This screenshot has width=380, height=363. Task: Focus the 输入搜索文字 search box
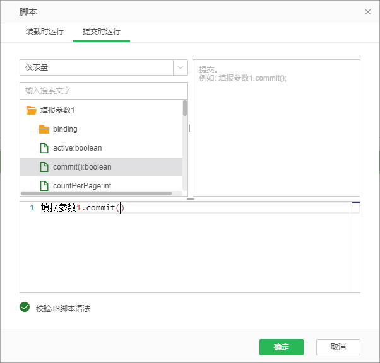104,90
